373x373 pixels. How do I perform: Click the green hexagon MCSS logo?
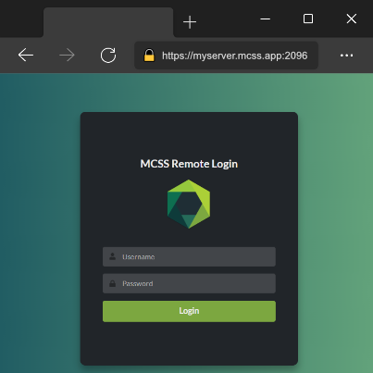tap(189, 204)
